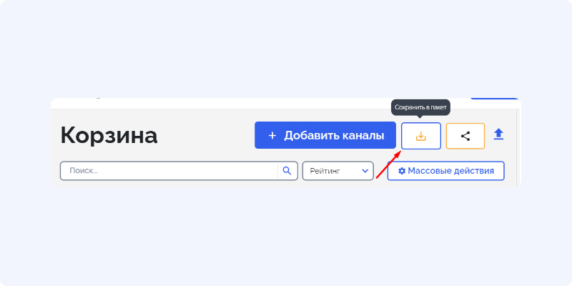The image size is (572, 286).
Task: Click the partially visible blue button at top right
Action: (x=494, y=99)
